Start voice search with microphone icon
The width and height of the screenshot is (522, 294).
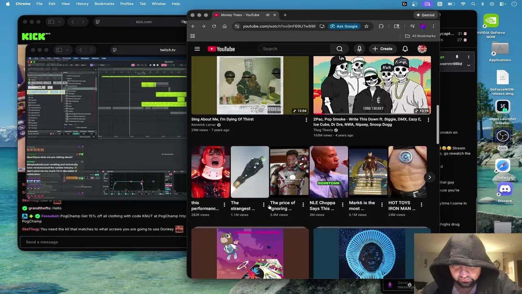tap(359, 49)
